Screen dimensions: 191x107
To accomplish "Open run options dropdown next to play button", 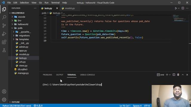I will (179, 8).
